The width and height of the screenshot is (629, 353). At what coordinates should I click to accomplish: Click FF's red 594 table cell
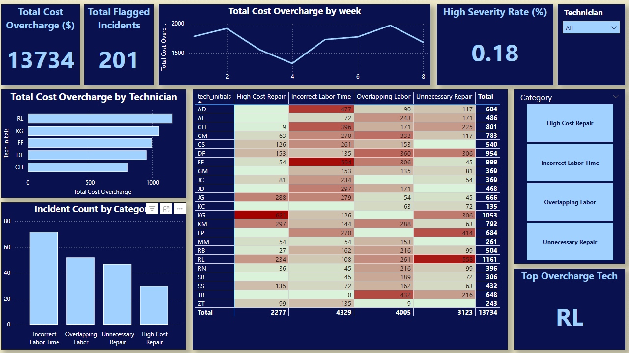click(321, 162)
